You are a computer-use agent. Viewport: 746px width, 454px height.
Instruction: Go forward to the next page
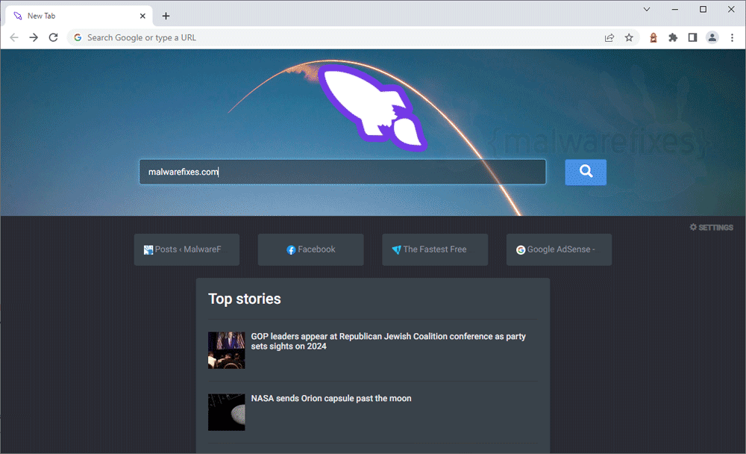point(34,37)
